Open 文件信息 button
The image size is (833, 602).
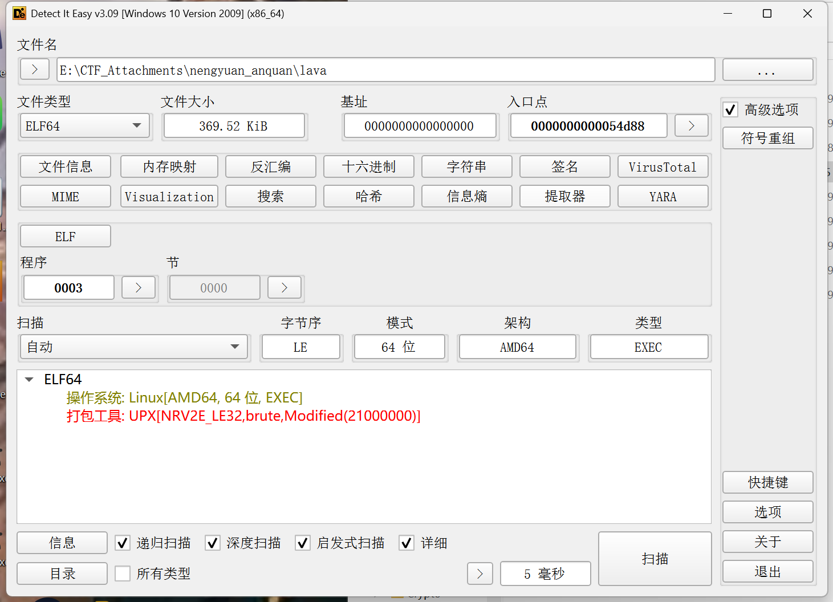pos(66,166)
